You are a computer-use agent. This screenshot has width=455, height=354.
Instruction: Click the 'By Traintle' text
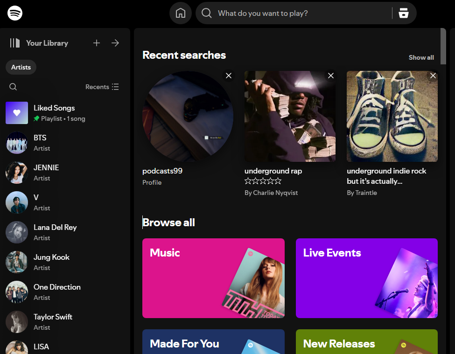point(362,193)
